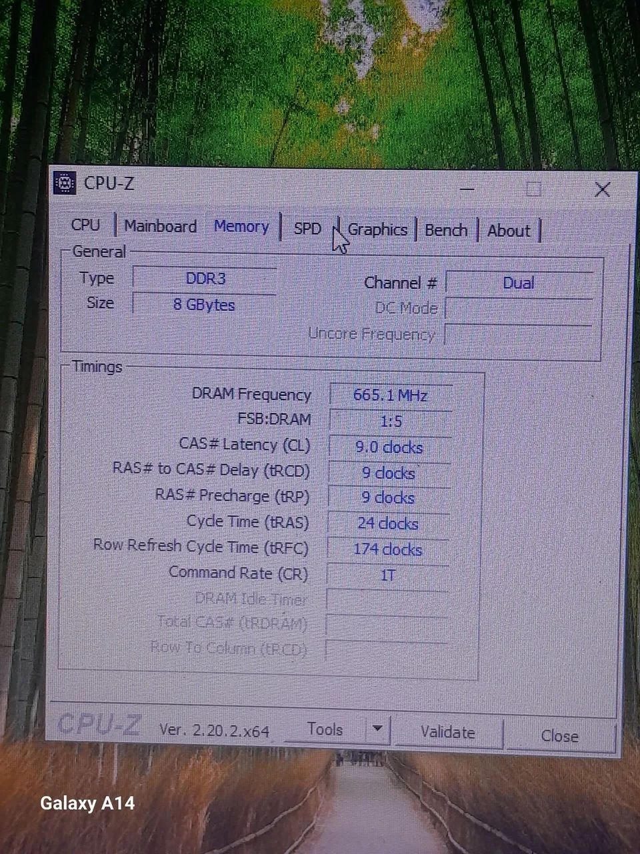This screenshot has width=640, height=854.
Task: Click the CPU-Z title bar text
Action: pyautogui.click(x=109, y=183)
